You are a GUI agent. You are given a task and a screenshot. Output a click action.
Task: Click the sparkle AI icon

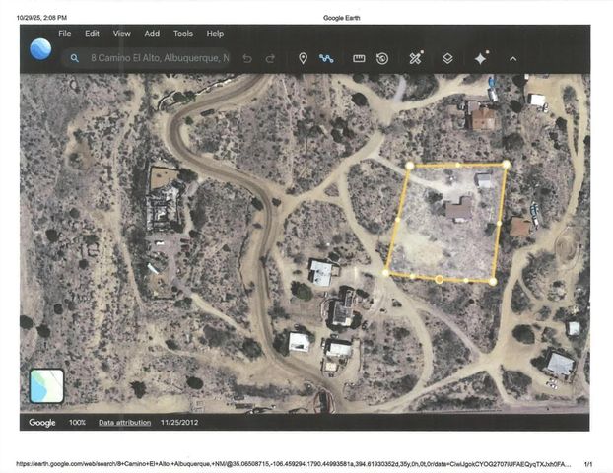pos(481,58)
